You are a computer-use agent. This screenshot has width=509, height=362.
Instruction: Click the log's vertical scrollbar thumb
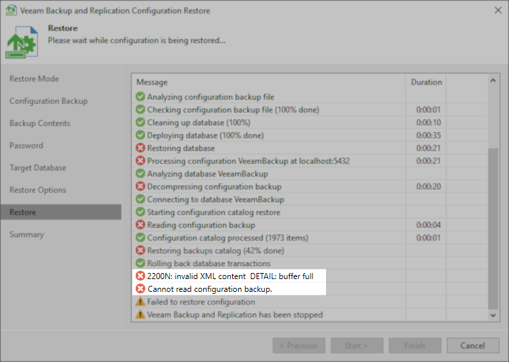coord(493,229)
